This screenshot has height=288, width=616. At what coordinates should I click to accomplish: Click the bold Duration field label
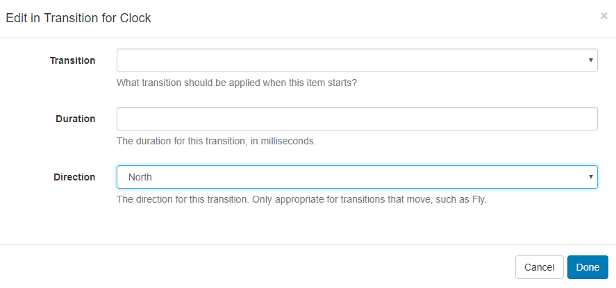pyautogui.click(x=75, y=119)
